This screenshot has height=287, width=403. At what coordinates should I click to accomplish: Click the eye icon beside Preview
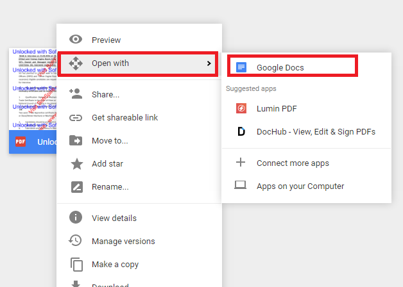76,39
